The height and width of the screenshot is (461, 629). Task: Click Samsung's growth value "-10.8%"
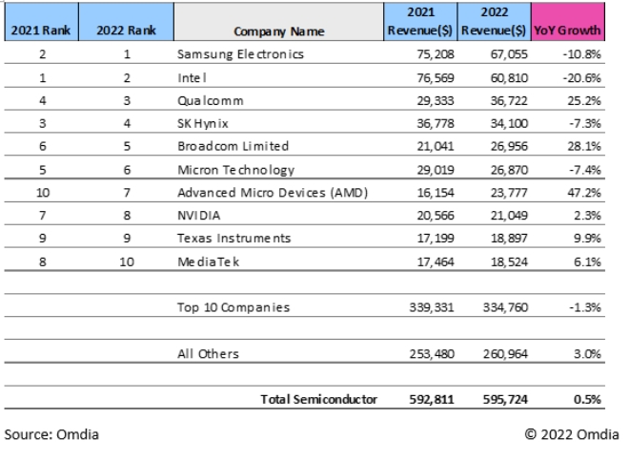click(x=581, y=53)
